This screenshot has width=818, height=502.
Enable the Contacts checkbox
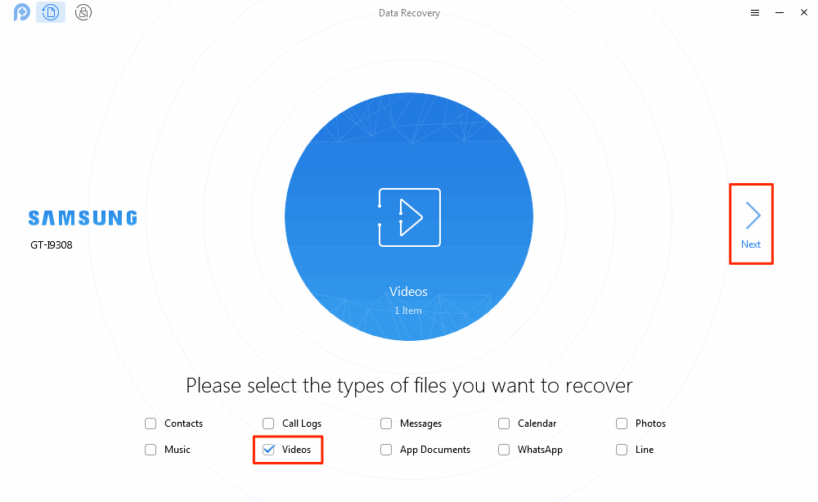[151, 424]
